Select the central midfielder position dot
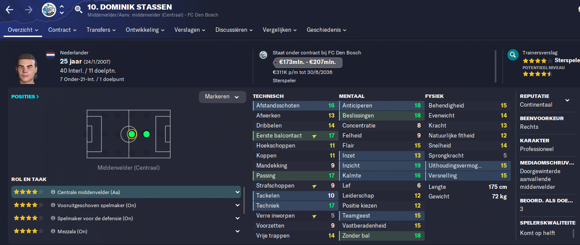The image size is (580, 245). (x=132, y=134)
